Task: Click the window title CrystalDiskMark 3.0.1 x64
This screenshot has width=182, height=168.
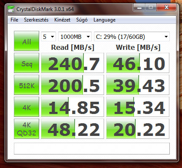Action: point(45,9)
